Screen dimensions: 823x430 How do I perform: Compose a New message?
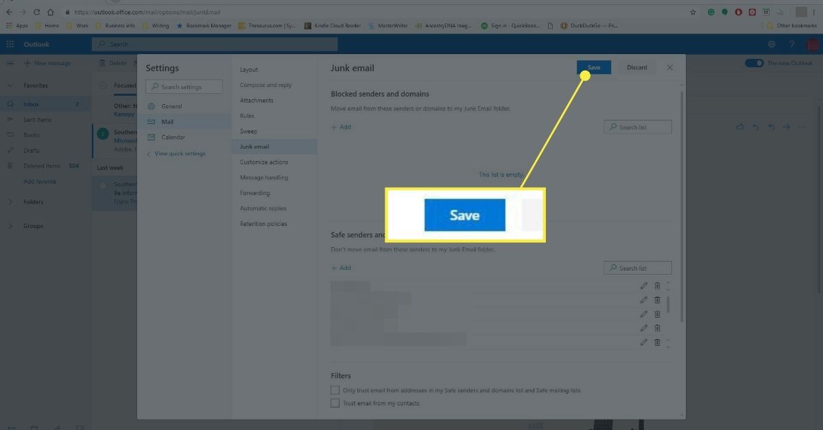(x=47, y=63)
